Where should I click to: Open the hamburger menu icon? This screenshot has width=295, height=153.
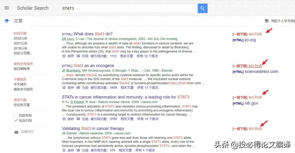pos(7,8)
